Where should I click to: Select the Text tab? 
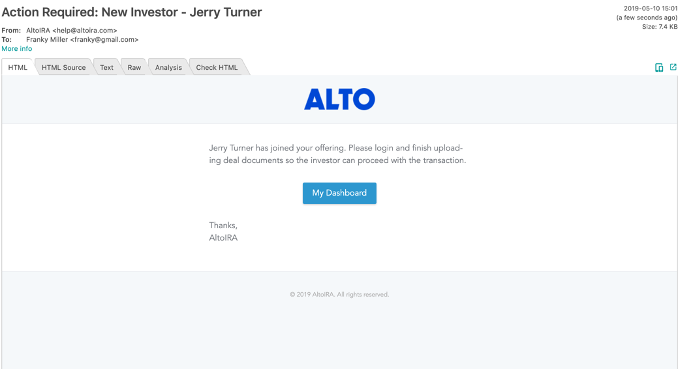point(106,67)
